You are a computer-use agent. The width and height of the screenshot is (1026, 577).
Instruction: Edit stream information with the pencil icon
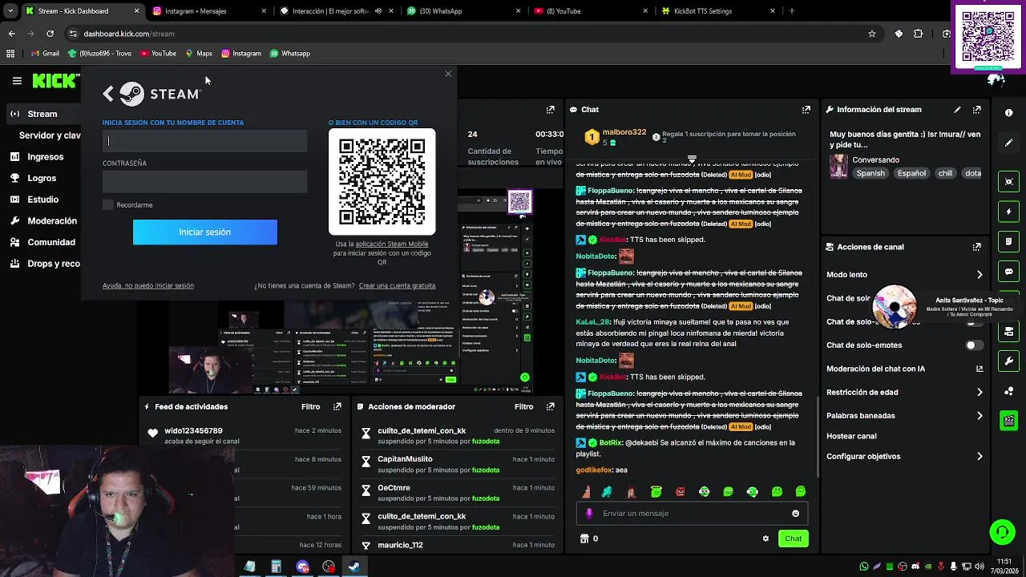[957, 110]
